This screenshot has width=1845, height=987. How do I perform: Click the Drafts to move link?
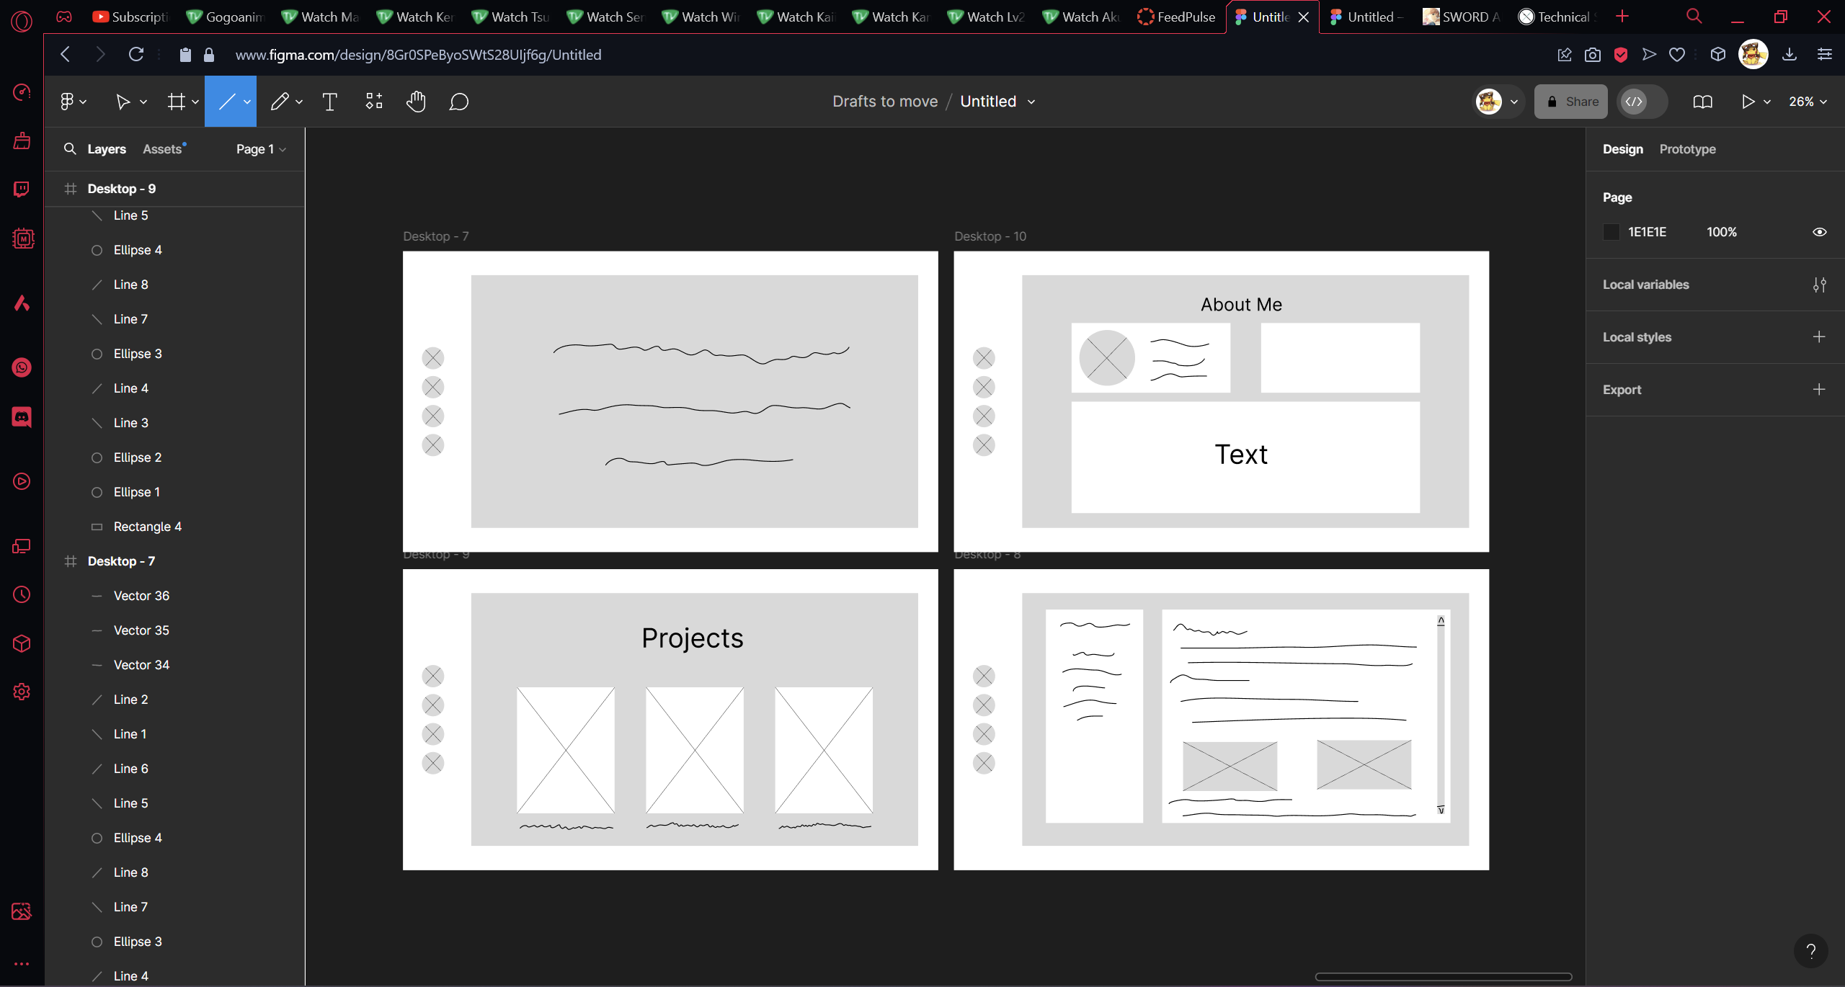coord(885,102)
